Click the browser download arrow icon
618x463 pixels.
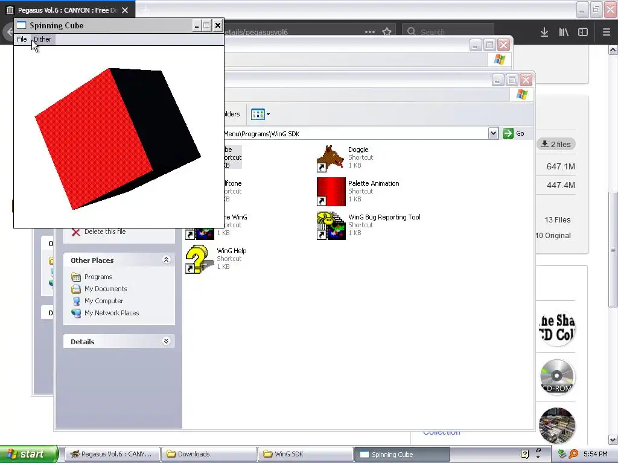544,32
